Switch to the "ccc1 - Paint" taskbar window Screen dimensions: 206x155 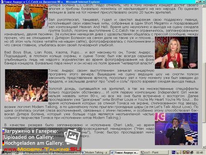click(154, 153)
